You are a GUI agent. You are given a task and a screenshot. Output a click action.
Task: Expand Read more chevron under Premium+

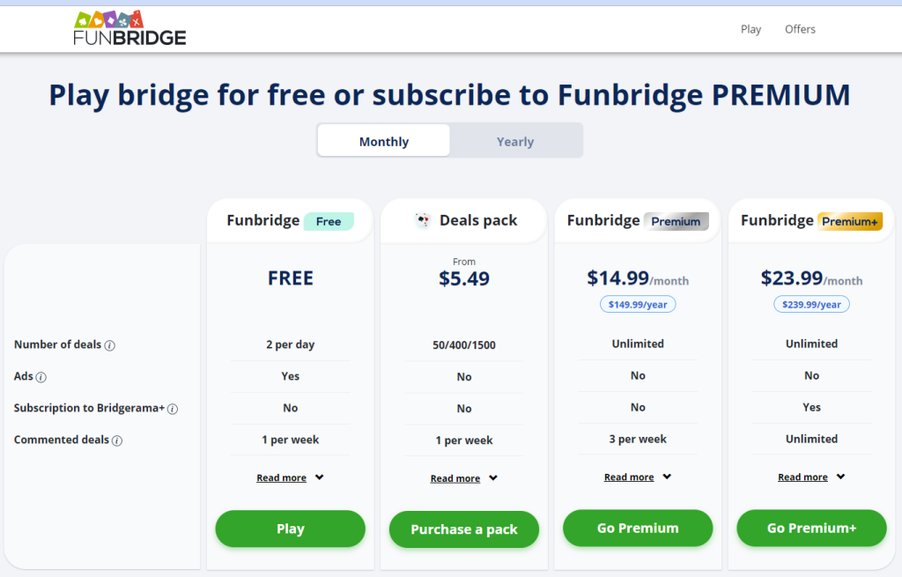[x=840, y=477]
